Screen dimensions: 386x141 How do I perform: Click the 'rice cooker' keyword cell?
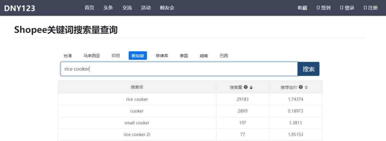(x=137, y=99)
